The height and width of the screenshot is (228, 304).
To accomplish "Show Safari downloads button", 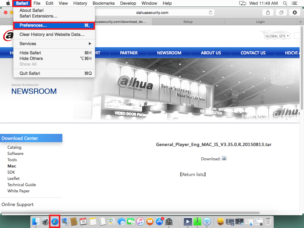I will [x=295, y=12].
